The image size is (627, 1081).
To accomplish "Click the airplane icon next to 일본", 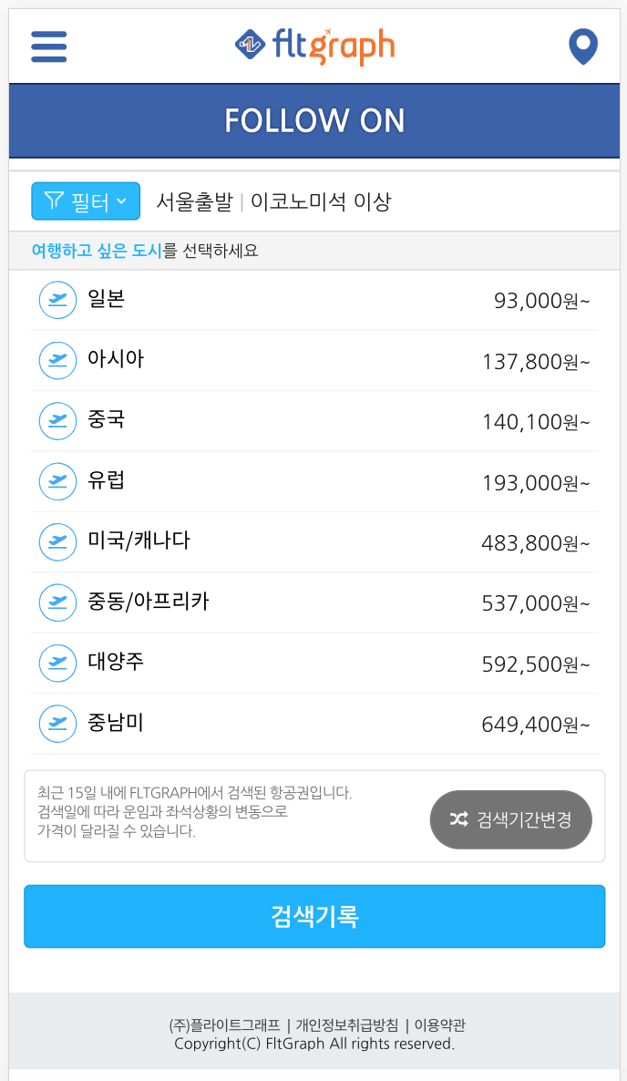I will 57,300.
